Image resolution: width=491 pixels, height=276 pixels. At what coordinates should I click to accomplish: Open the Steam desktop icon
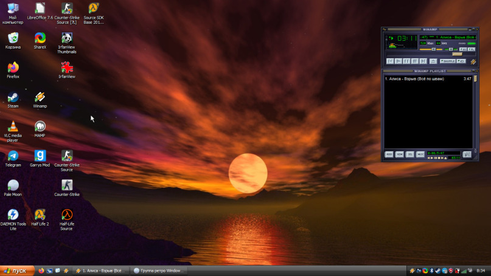tap(13, 100)
